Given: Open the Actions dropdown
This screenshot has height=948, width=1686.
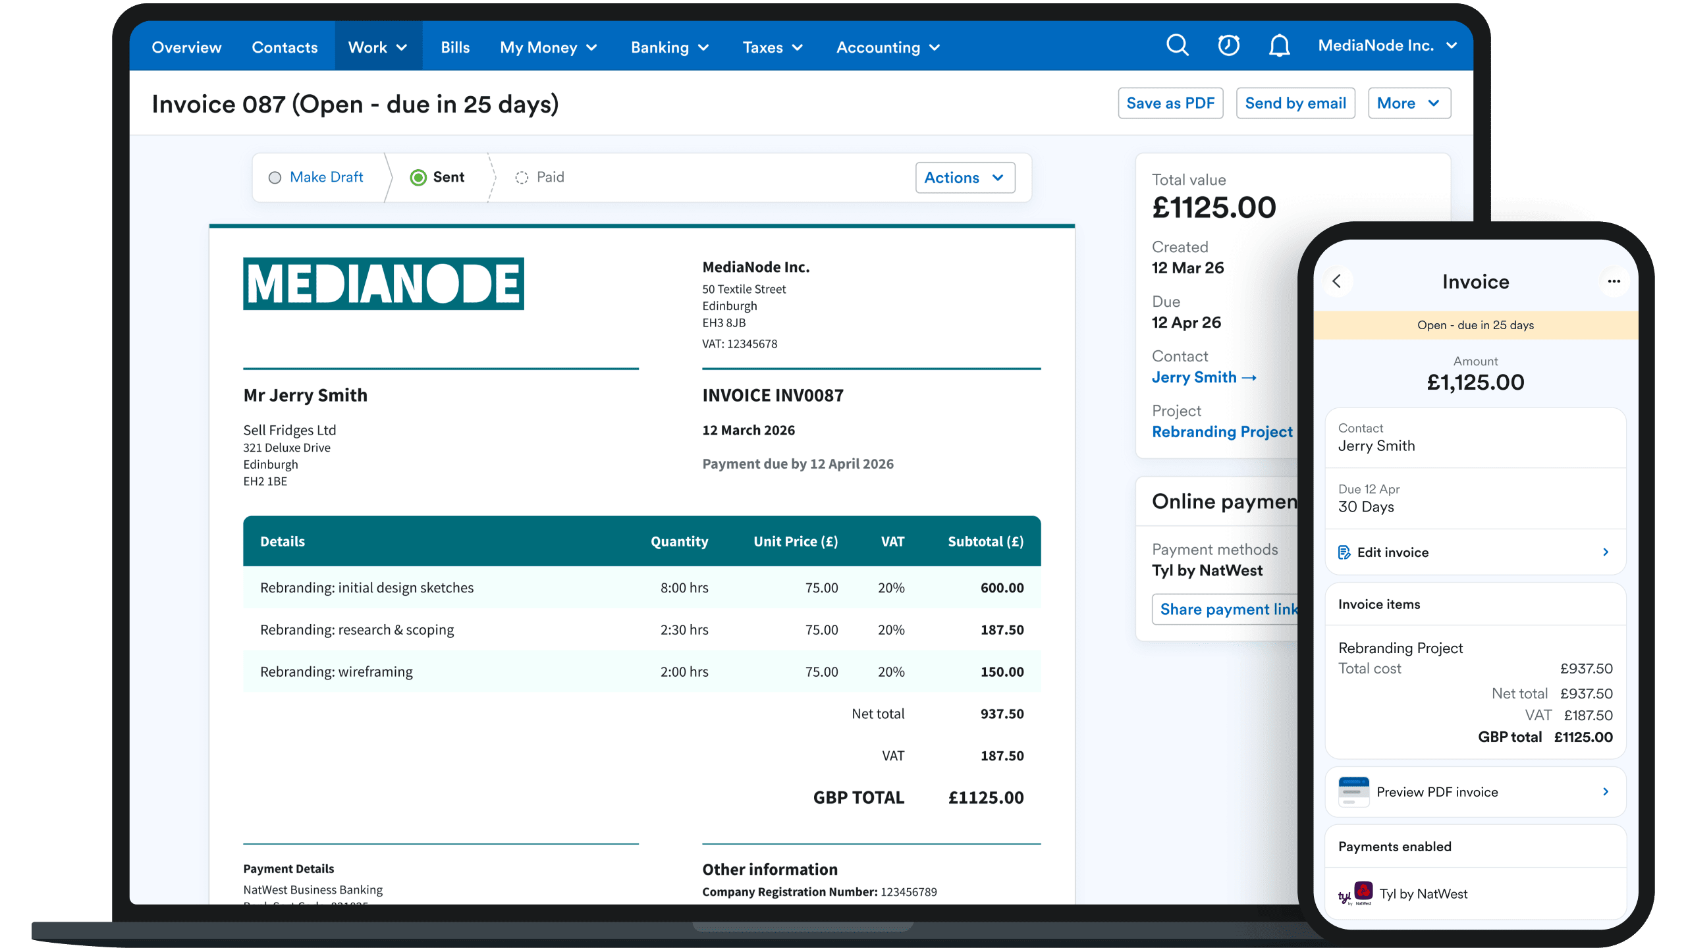Looking at the screenshot, I should click(x=965, y=177).
